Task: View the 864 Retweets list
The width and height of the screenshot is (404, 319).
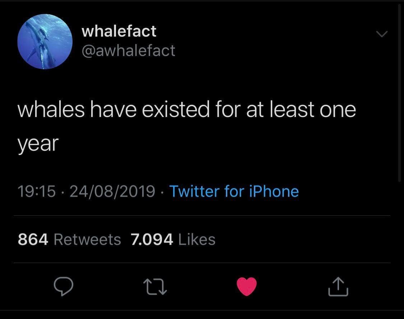Action: (69, 239)
